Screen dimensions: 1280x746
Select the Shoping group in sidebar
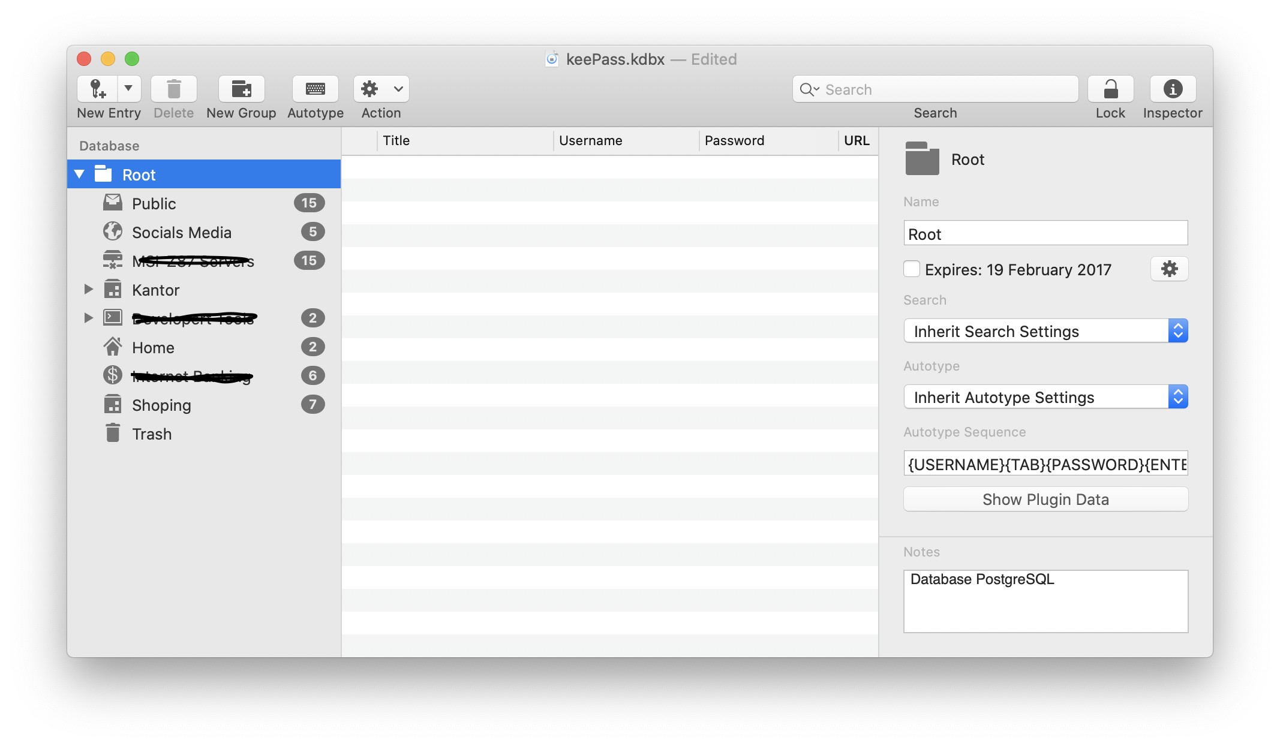(162, 405)
